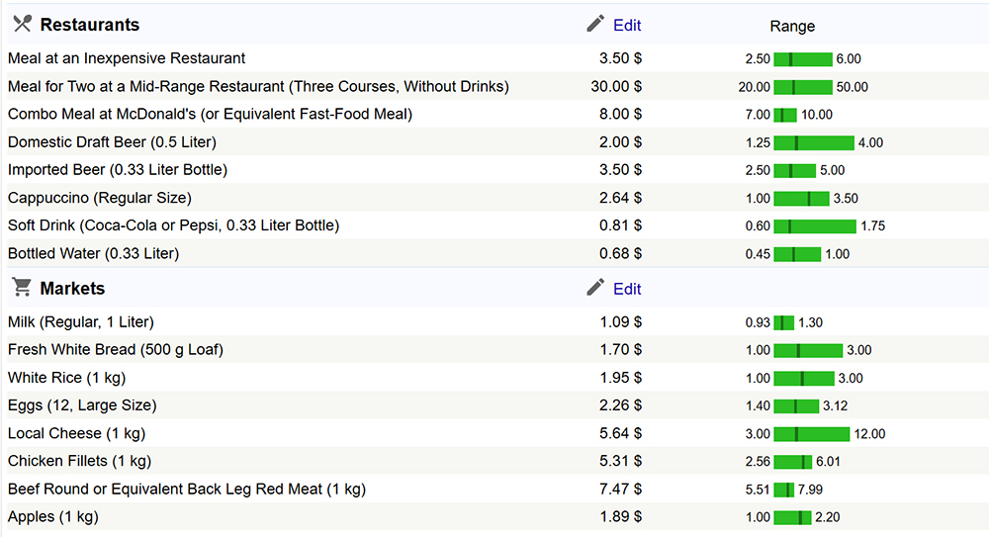Click the pencil icon in Restaurants header
989x537 pixels.
[x=595, y=24]
